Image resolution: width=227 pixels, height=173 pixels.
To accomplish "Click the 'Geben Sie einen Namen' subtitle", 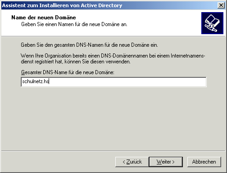I will 74,24.
